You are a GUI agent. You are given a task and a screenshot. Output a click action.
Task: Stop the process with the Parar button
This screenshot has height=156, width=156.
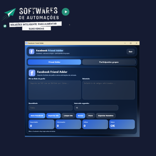pyautogui.click(x=90, y=116)
